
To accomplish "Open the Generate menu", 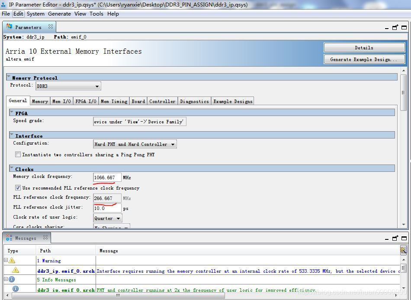I will point(60,14).
